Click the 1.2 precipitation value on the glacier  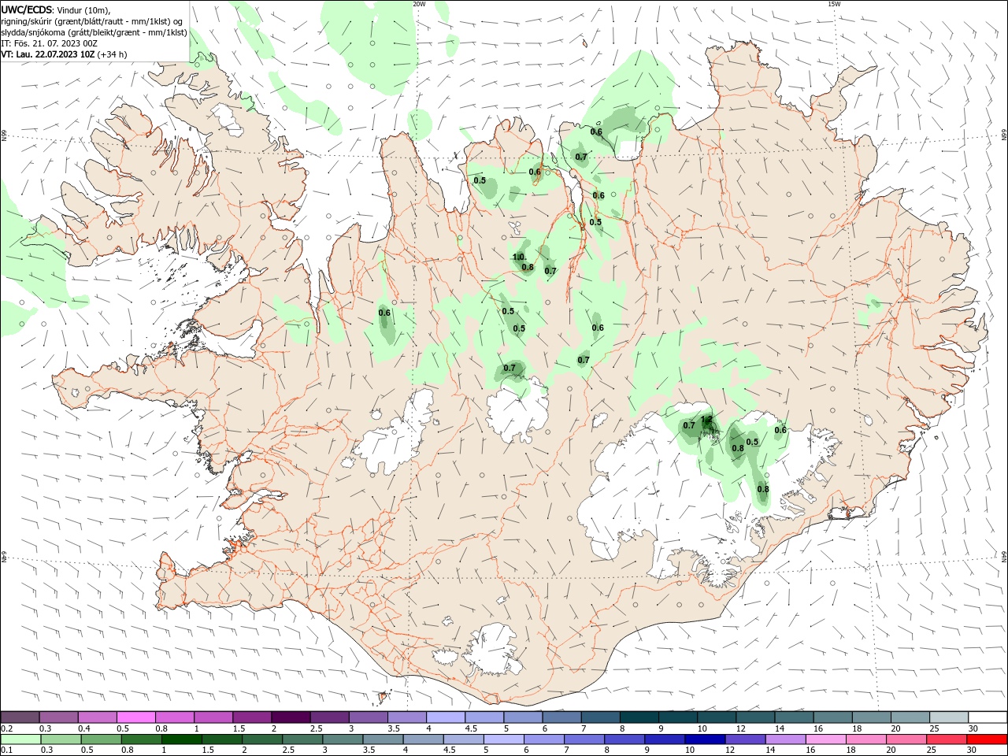tap(706, 420)
